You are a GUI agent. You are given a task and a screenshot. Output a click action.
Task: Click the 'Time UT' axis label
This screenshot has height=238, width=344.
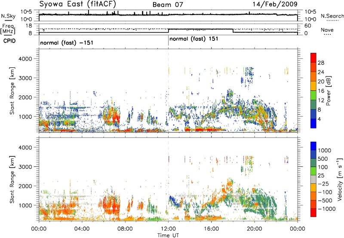point(168,235)
